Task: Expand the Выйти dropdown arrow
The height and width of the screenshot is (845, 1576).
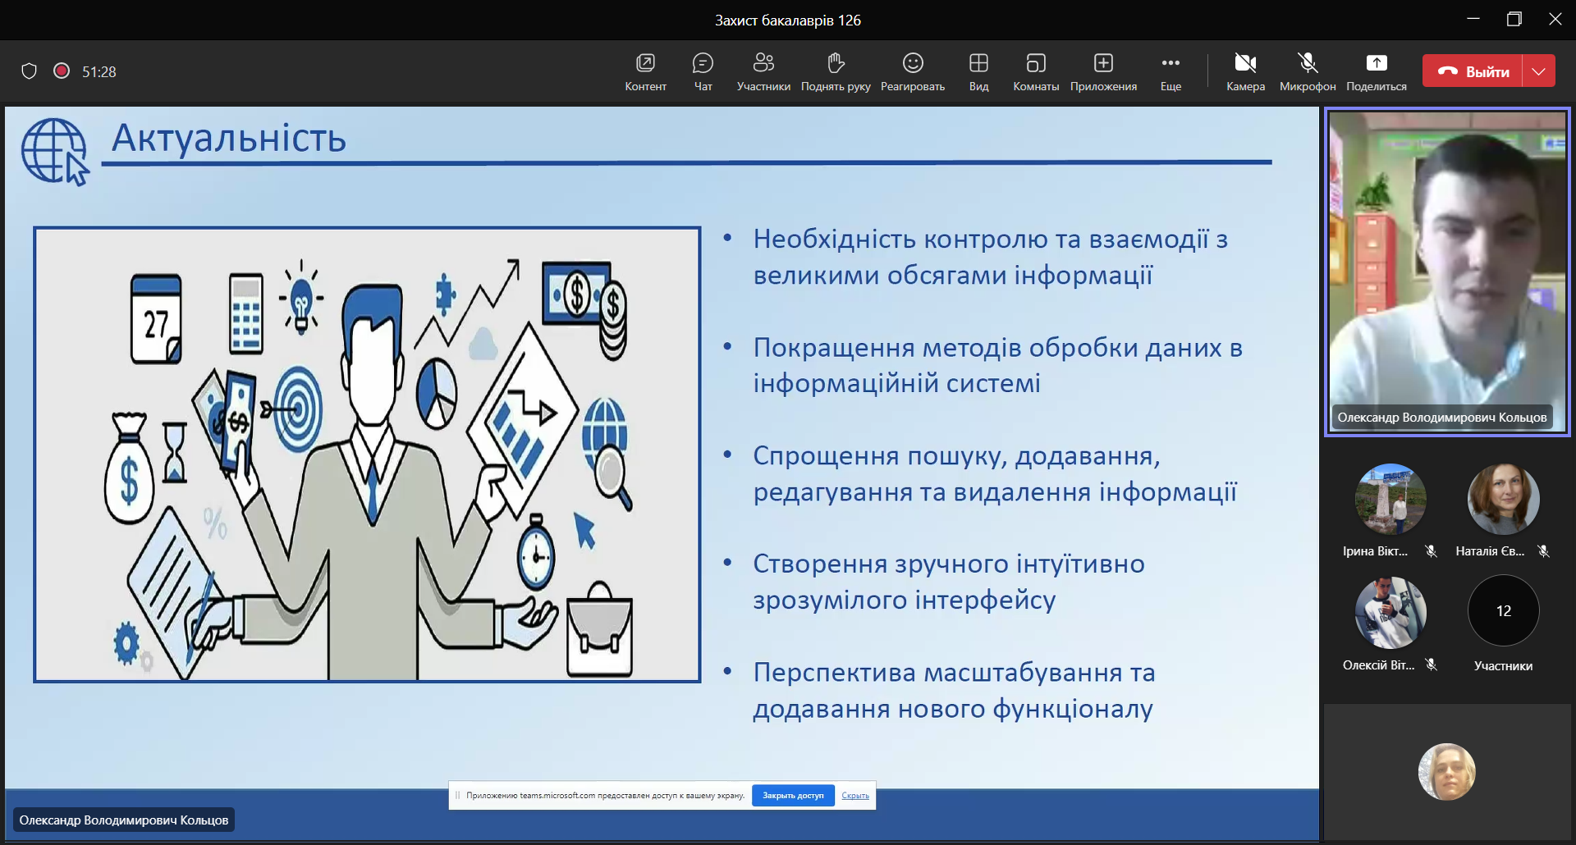Action: click(1539, 71)
